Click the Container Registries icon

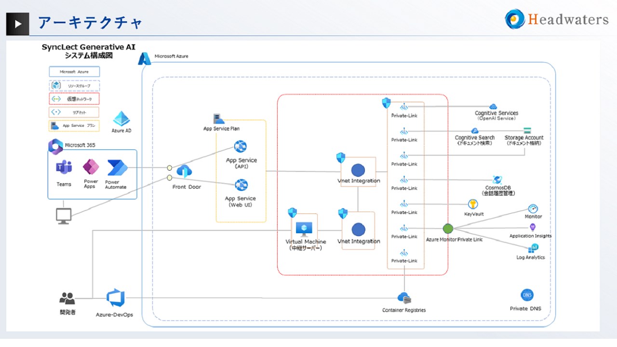404,298
